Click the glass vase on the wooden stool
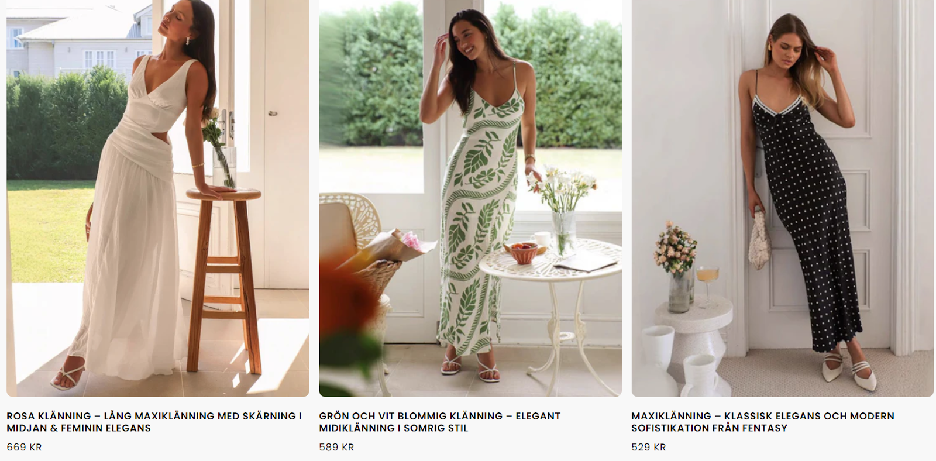936x461 pixels. tap(225, 168)
